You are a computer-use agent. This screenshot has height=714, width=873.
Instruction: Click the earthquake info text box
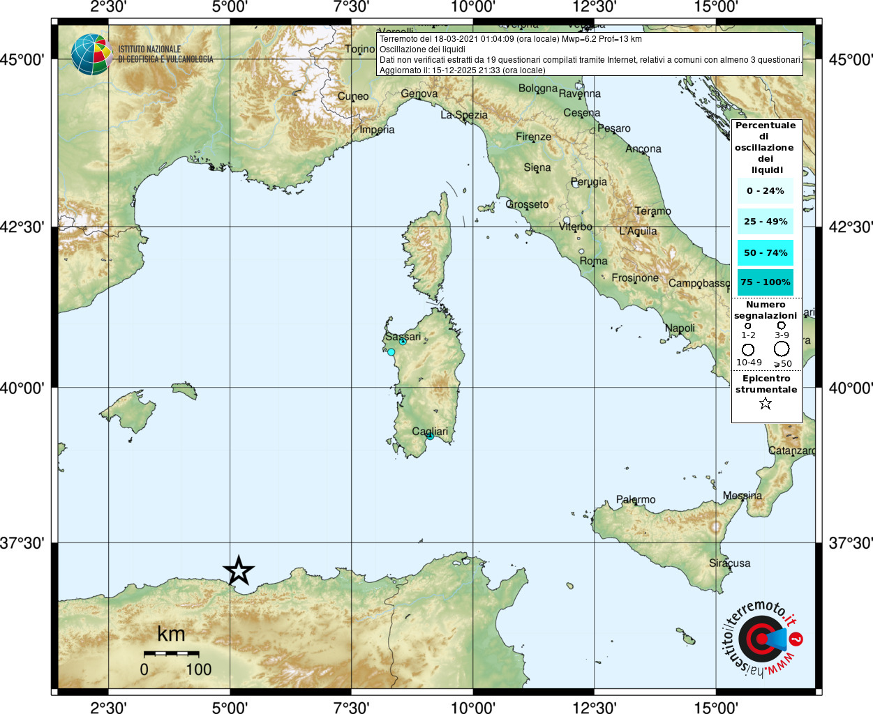coord(590,54)
